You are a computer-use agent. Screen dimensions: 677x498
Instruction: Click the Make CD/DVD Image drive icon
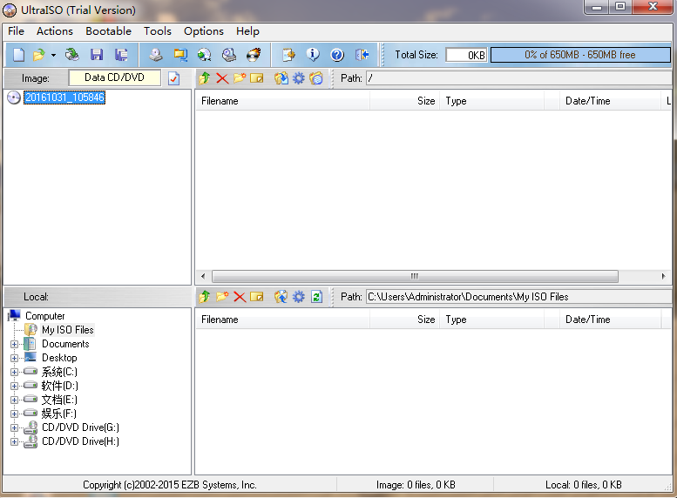click(156, 55)
